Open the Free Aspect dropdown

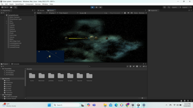(68, 13)
